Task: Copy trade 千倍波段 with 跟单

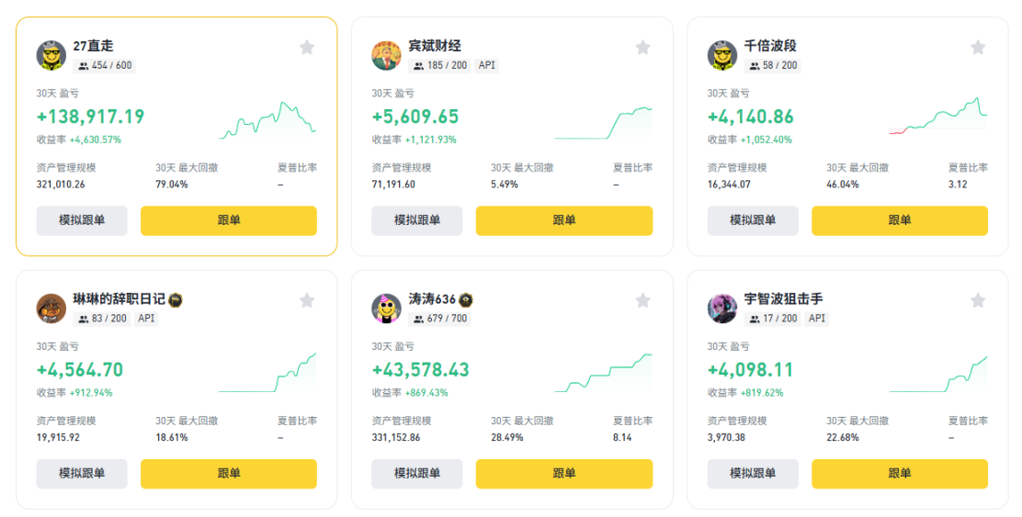Action: tap(900, 220)
